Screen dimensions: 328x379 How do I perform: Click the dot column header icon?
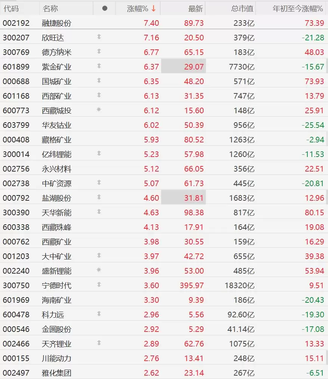point(105,9)
